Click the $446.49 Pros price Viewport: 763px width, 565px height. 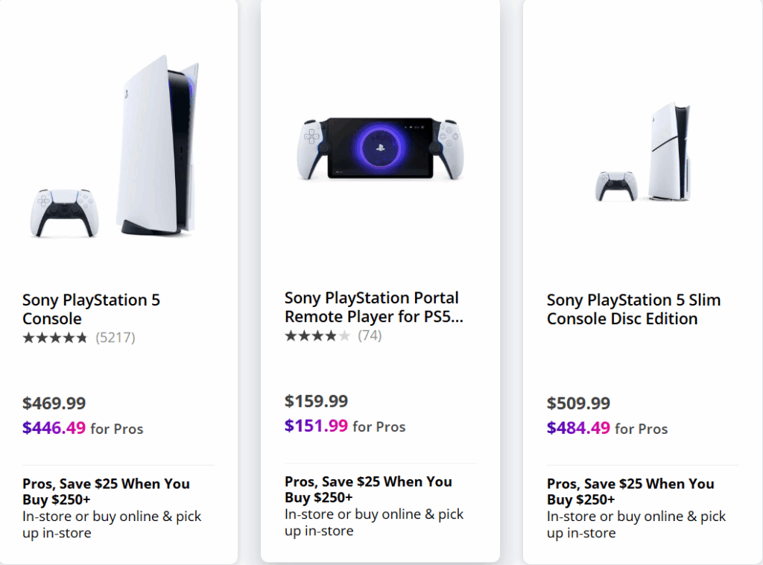pyautogui.click(x=54, y=428)
